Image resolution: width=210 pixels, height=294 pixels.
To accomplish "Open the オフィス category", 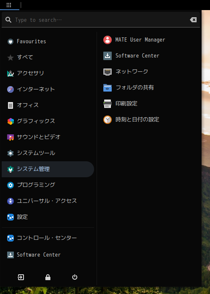I will [x=48, y=105].
